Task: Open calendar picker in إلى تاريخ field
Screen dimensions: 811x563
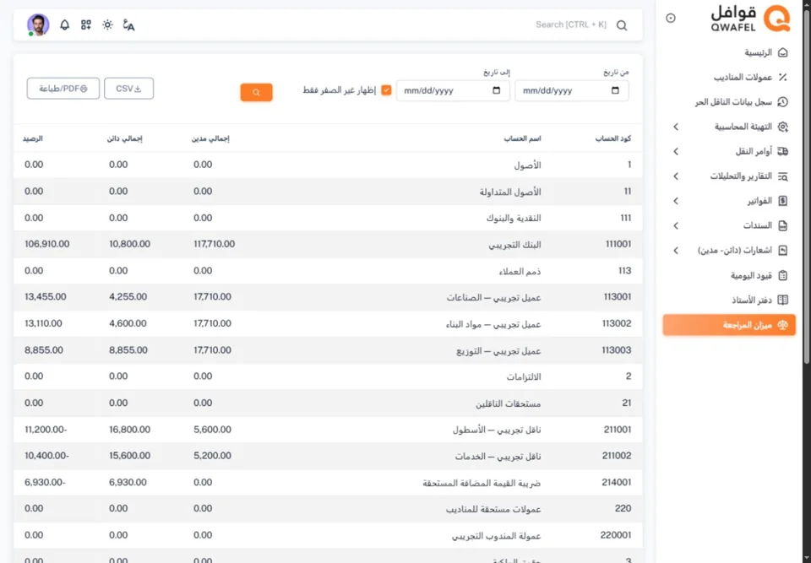Action: pos(496,90)
